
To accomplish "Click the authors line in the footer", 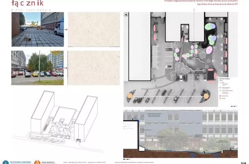I will [84, 163].
